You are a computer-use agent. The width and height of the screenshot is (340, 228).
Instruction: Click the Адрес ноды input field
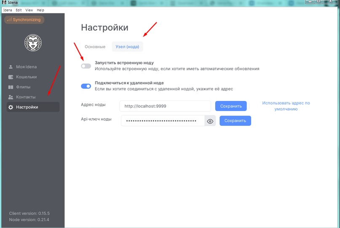point(165,106)
